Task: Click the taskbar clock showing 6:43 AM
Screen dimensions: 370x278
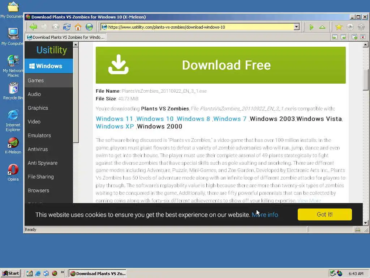Action: coord(356,274)
